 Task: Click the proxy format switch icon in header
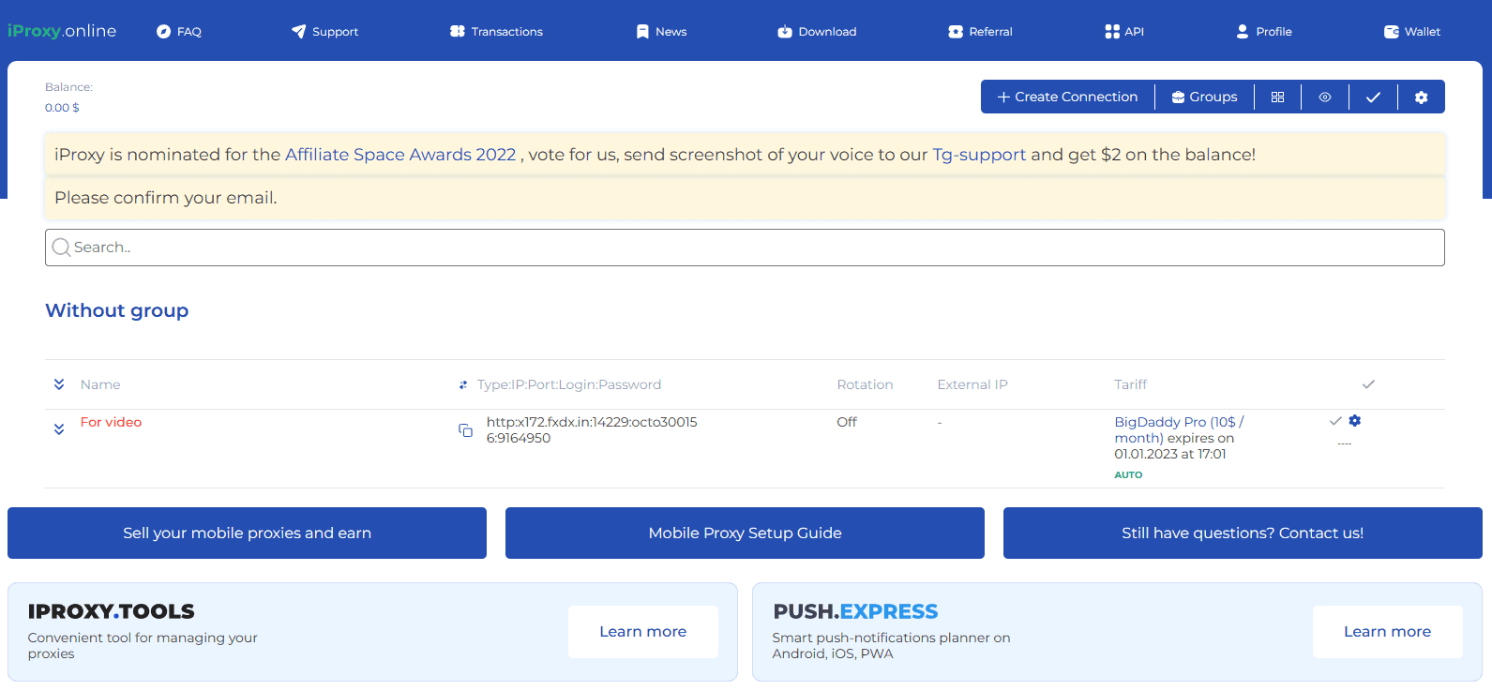[x=463, y=385]
